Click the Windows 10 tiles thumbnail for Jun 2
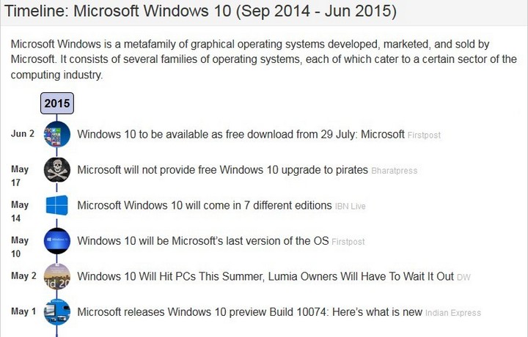The image size is (528, 337). pyautogui.click(x=57, y=134)
